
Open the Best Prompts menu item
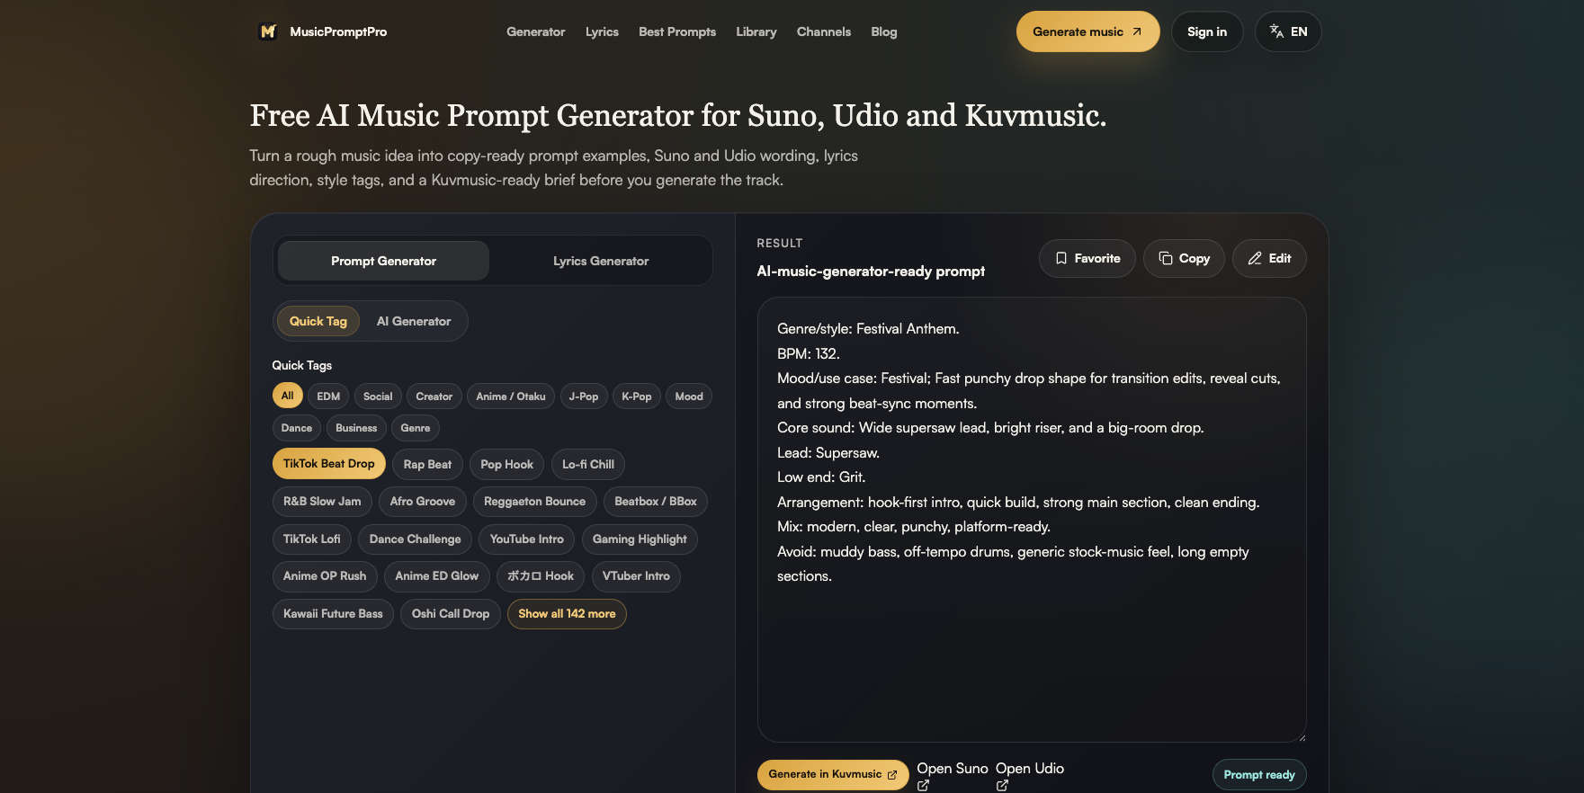(677, 31)
